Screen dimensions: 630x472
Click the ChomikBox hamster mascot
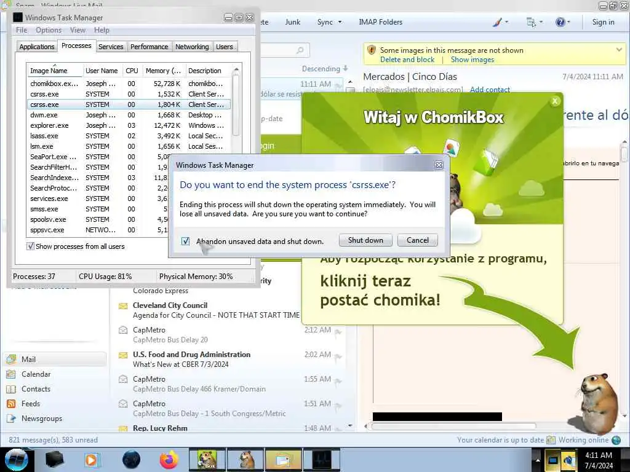596,403
